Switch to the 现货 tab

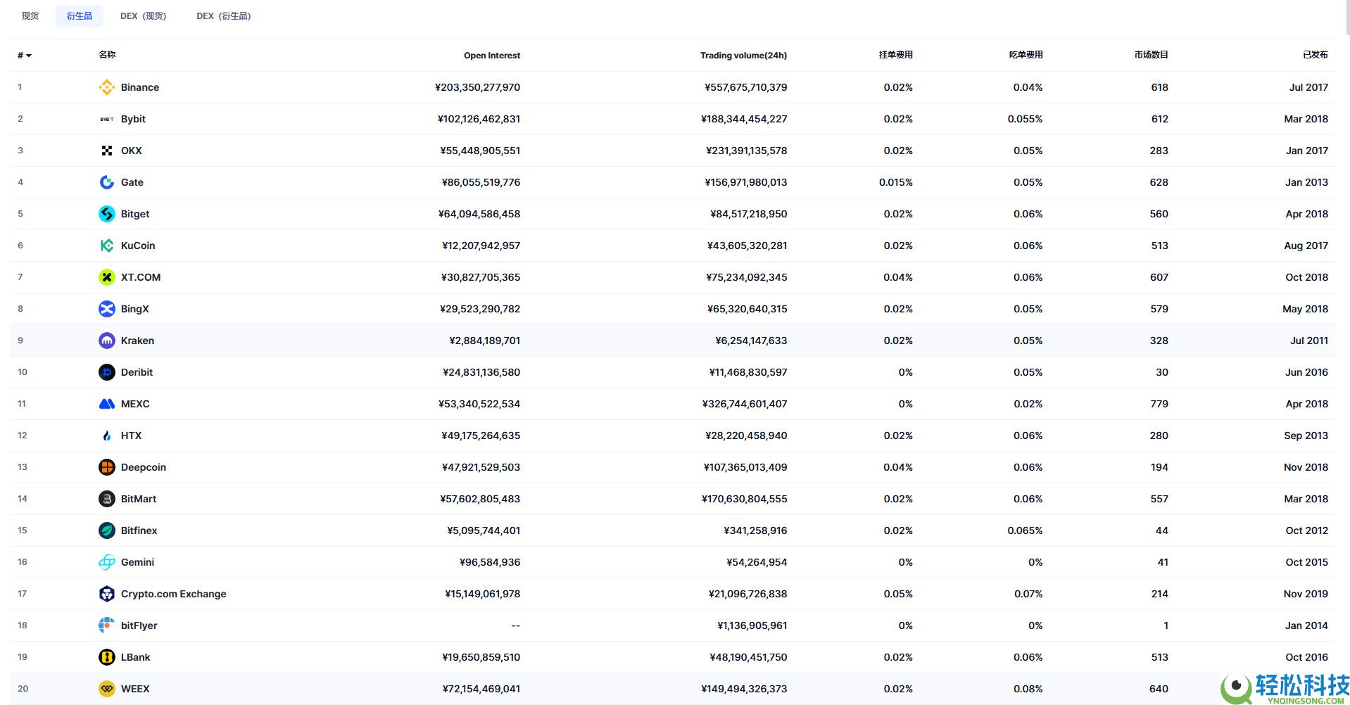pyautogui.click(x=30, y=15)
